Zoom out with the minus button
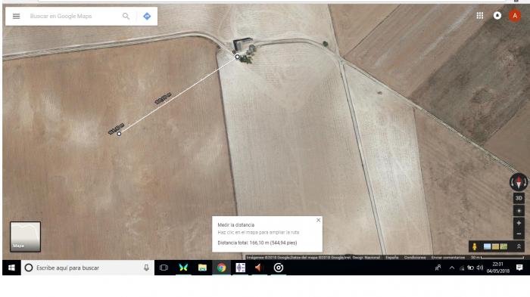Viewport: 530px width, 297px height. click(519, 234)
